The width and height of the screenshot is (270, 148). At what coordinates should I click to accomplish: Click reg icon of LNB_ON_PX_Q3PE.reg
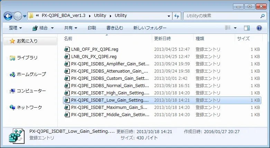pos(67,57)
